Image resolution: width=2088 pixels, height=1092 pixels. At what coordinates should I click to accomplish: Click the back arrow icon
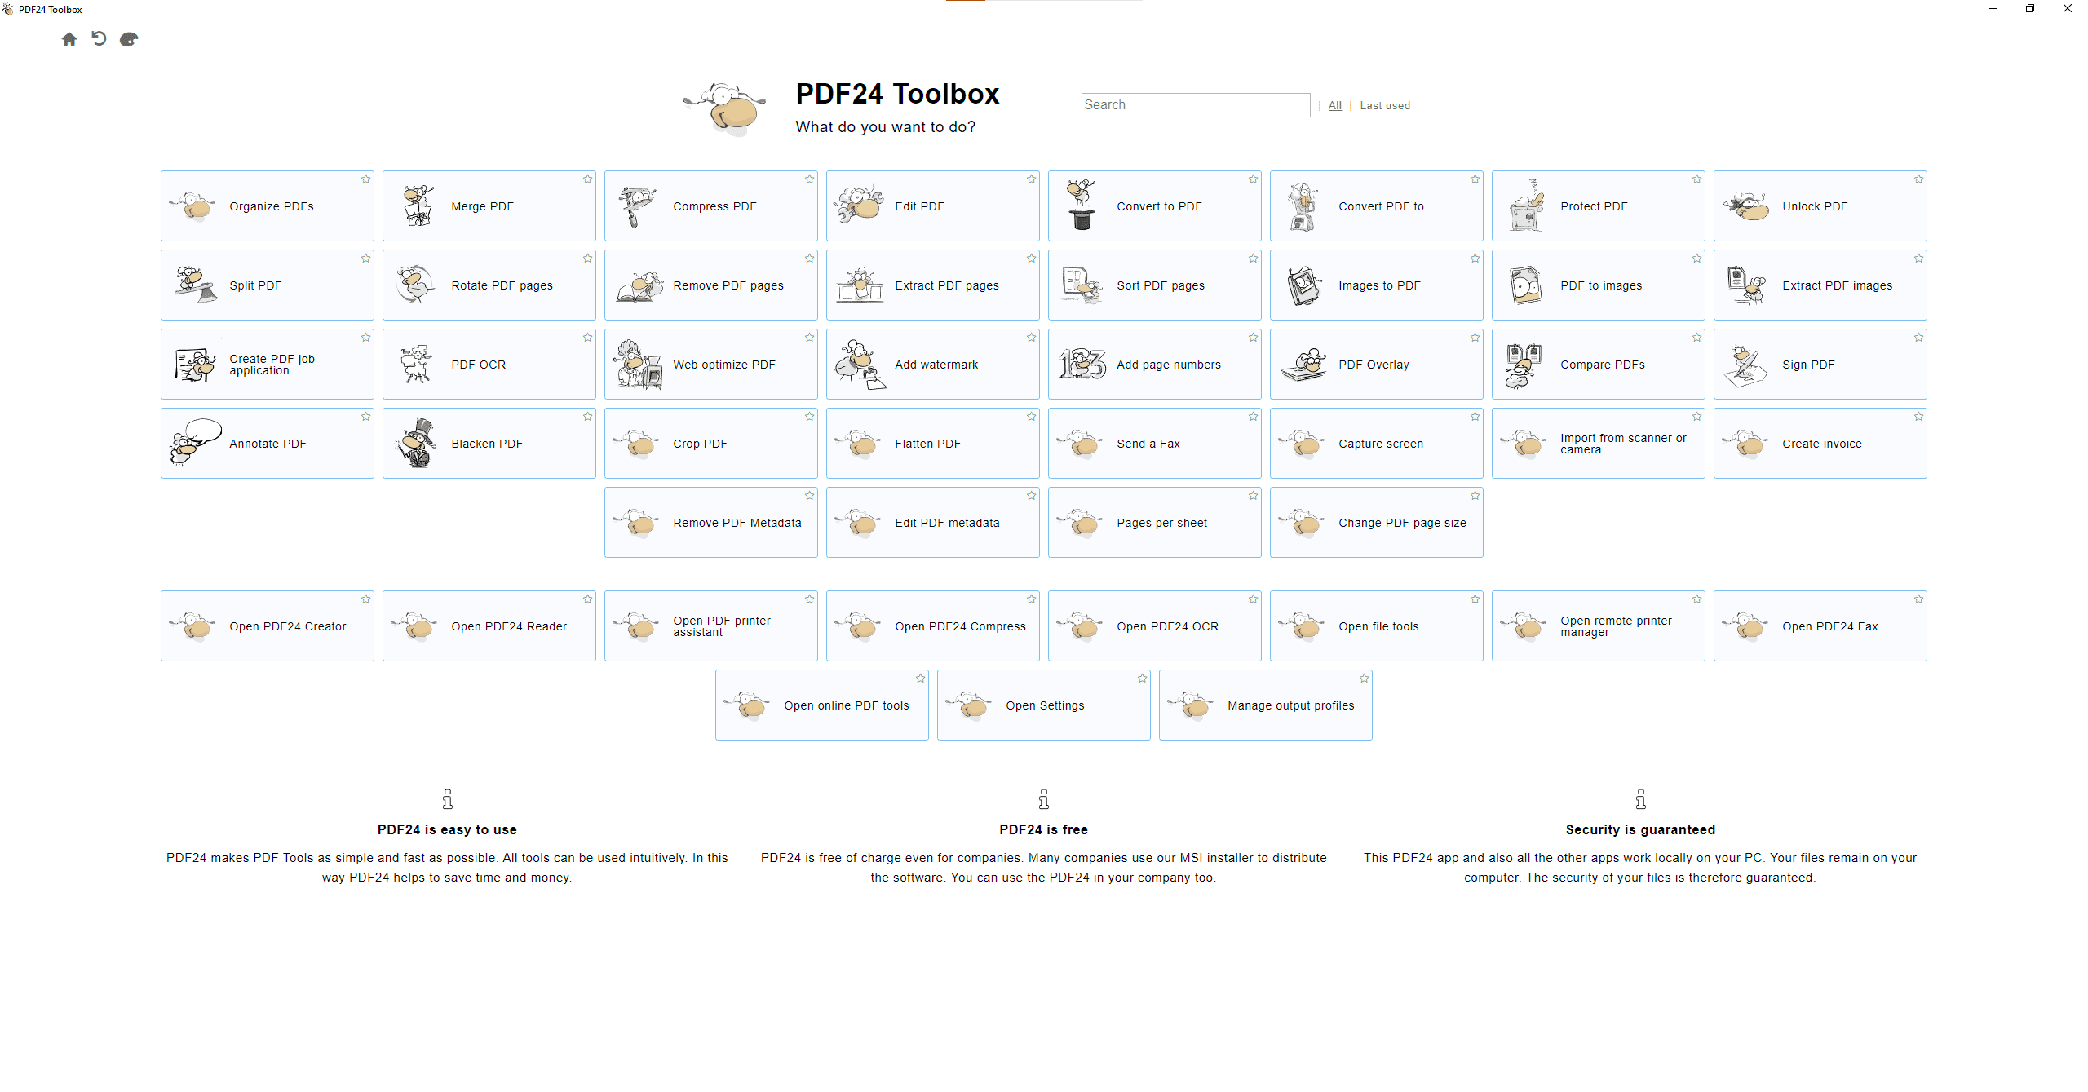click(x=99, y=38)
